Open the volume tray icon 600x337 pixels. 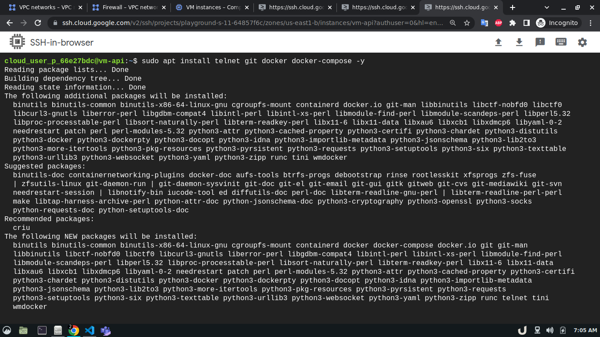click(x=549, y=330)
